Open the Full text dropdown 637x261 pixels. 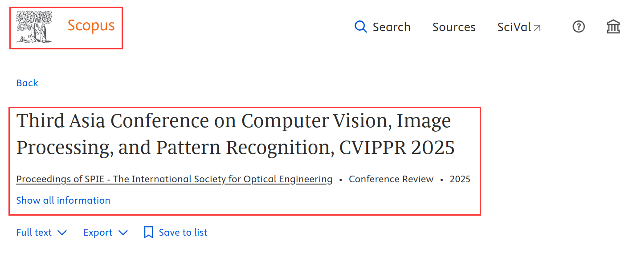(x=34, y=233)
